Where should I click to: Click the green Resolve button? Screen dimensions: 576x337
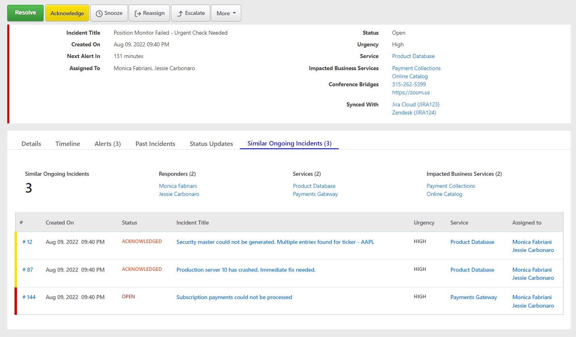(25, 13)
